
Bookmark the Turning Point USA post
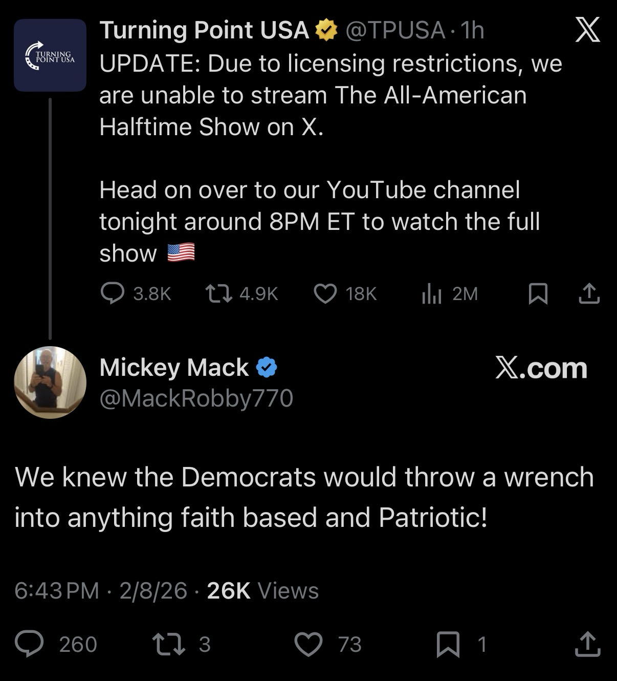click(537, 294)
